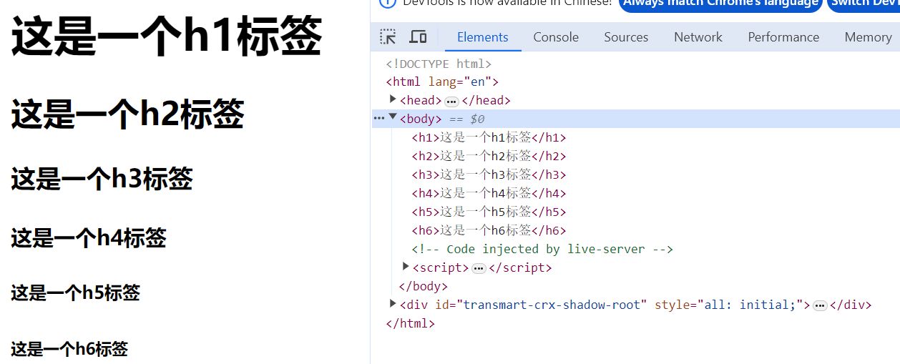Collapse the body node triangle
This screenshot has width=900, height=364.
click(393, 118)
